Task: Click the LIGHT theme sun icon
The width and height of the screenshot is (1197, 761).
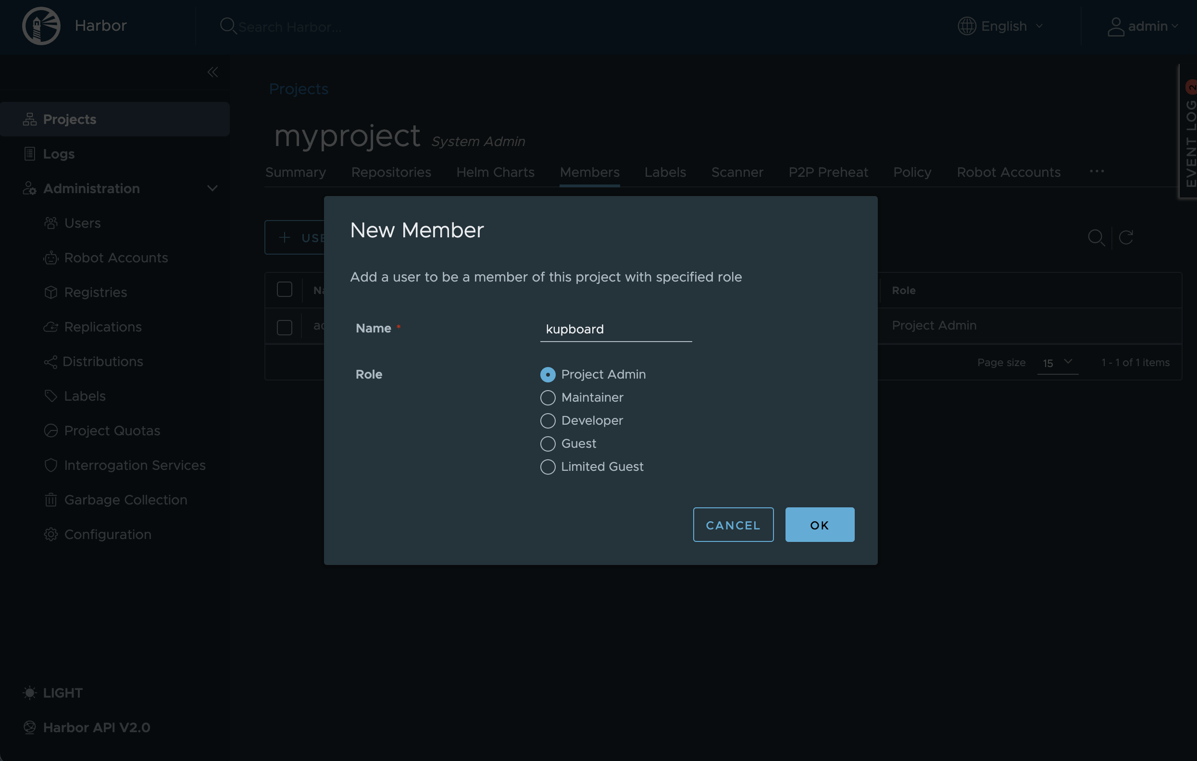Action: [x=29, y=692]
